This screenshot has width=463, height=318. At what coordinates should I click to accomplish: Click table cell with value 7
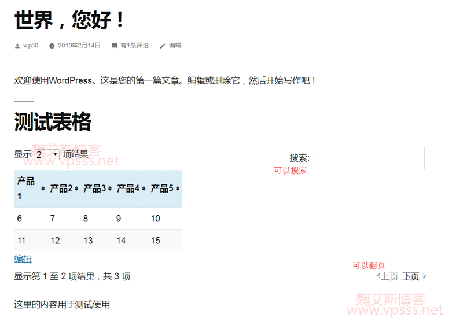(53, 219)
